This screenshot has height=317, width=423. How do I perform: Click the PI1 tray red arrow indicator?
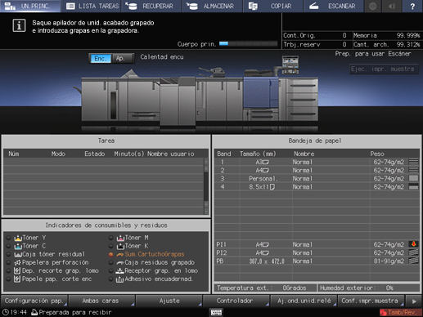pos(414,244)
